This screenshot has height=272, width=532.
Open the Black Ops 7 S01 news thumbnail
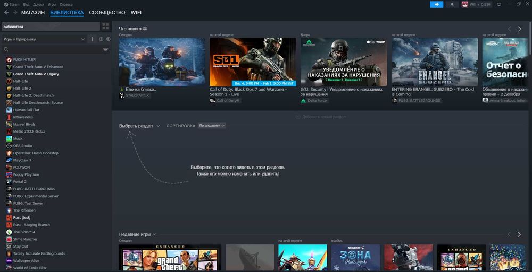[253, 62]
